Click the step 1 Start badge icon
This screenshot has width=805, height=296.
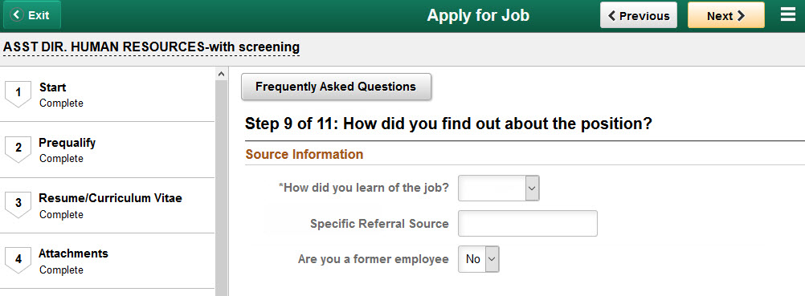tap(18, 93)
